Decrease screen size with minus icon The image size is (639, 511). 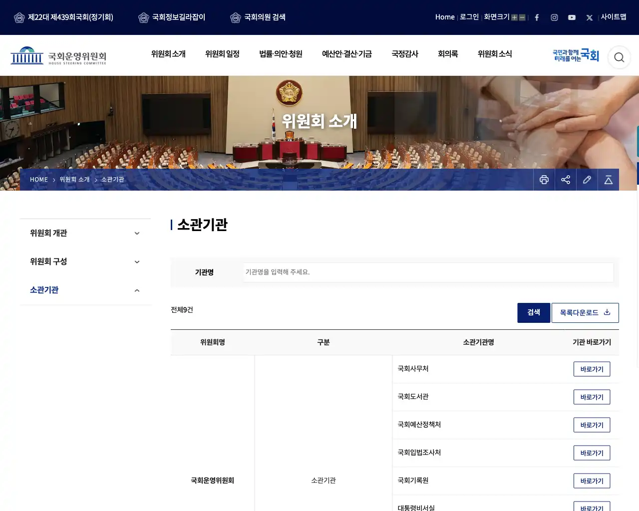(522, 17)
